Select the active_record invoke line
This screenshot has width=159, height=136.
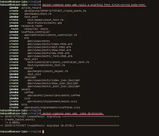tap(25, 8)
